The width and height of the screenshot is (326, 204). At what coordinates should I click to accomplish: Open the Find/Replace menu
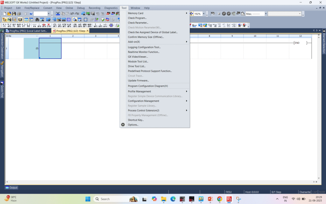click(32, 8)
